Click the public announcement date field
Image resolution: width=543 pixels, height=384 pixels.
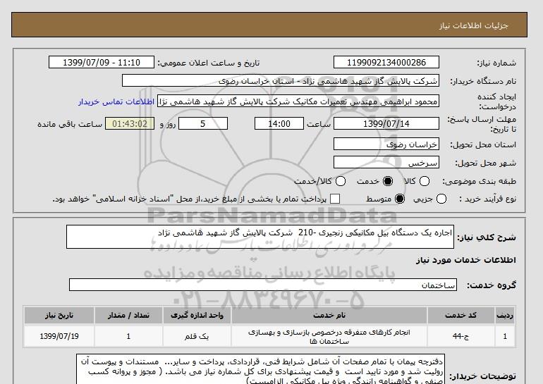click(x=102, y=62)
